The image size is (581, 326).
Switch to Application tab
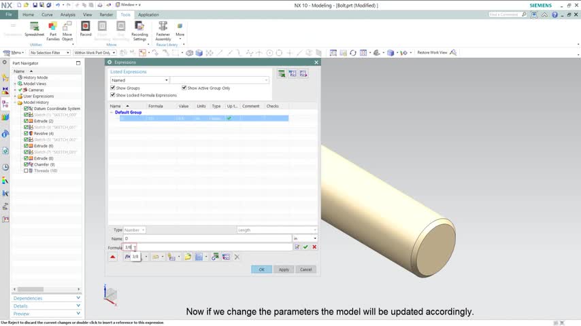148,15
